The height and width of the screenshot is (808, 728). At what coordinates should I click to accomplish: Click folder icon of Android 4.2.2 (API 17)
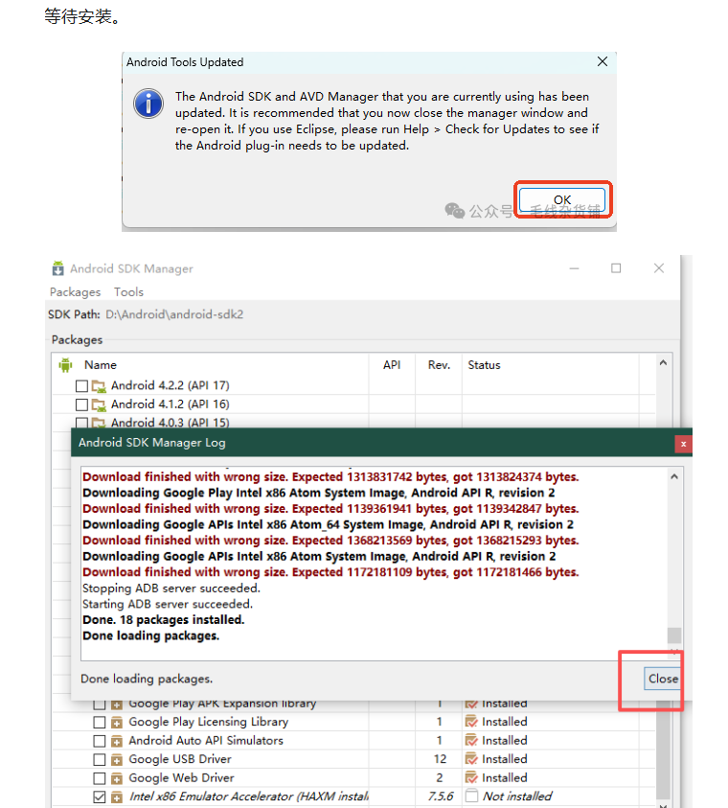[99, 385]
